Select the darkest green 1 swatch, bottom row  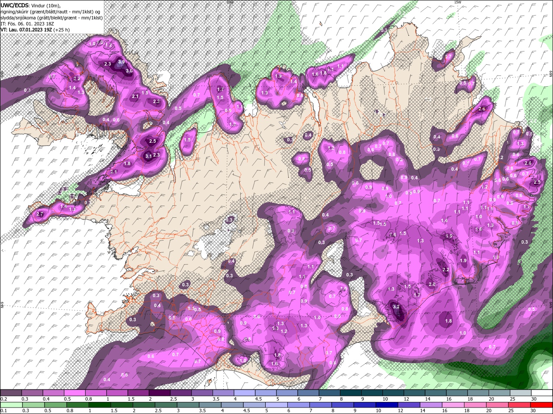(99, 405)
